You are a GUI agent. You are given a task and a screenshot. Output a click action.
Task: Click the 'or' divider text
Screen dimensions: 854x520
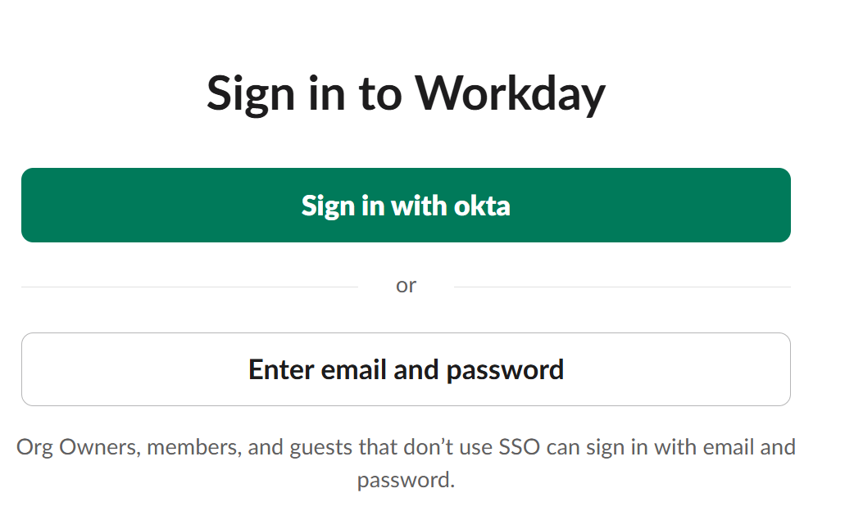point(407,285)
